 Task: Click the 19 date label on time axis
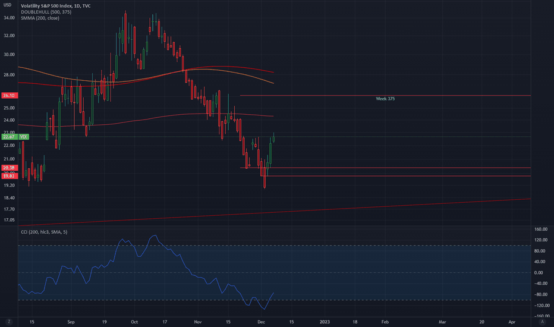pos(104,322)
